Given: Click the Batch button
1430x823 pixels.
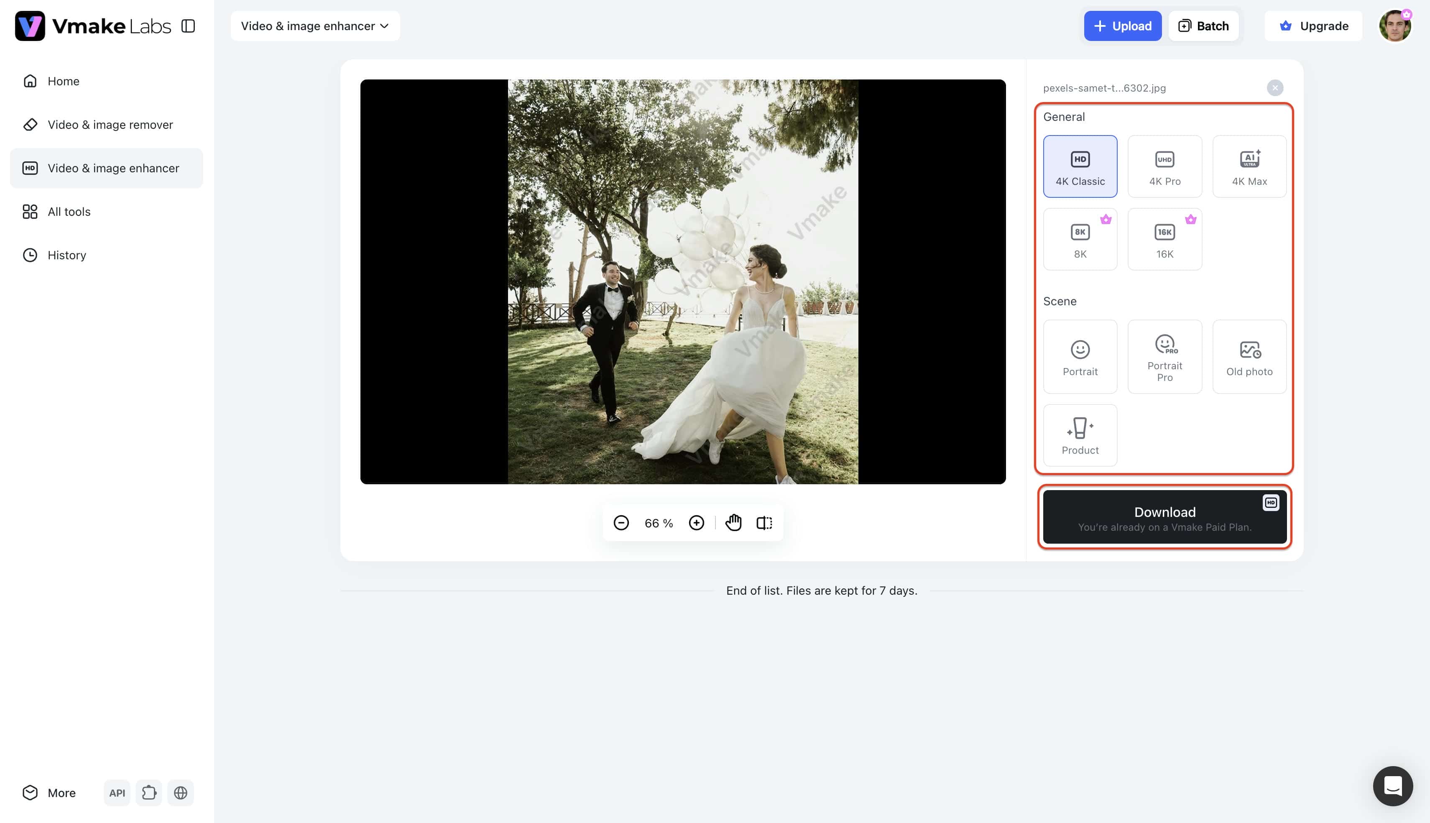Looking at the screenshot, I should pos(1203,26).
